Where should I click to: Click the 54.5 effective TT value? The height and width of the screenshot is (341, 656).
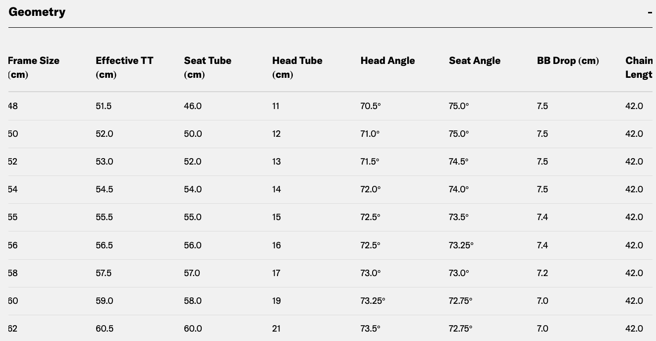tap(104, 189)
